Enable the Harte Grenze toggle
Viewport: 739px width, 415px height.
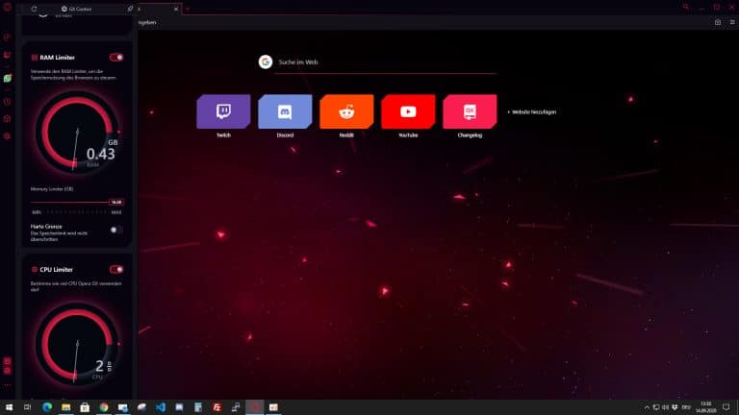click(115, 230)
